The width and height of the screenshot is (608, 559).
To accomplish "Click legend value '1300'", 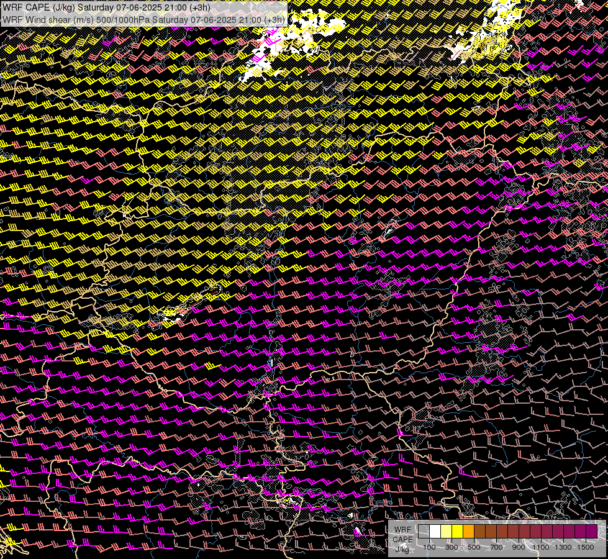I will [x=563, y=547].
